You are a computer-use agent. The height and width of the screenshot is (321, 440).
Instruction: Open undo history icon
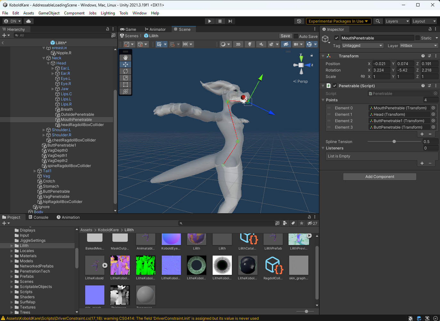299,21
